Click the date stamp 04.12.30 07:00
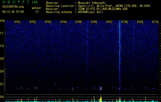The height and width of the screenshot is (102, 161). coord(13,12)
